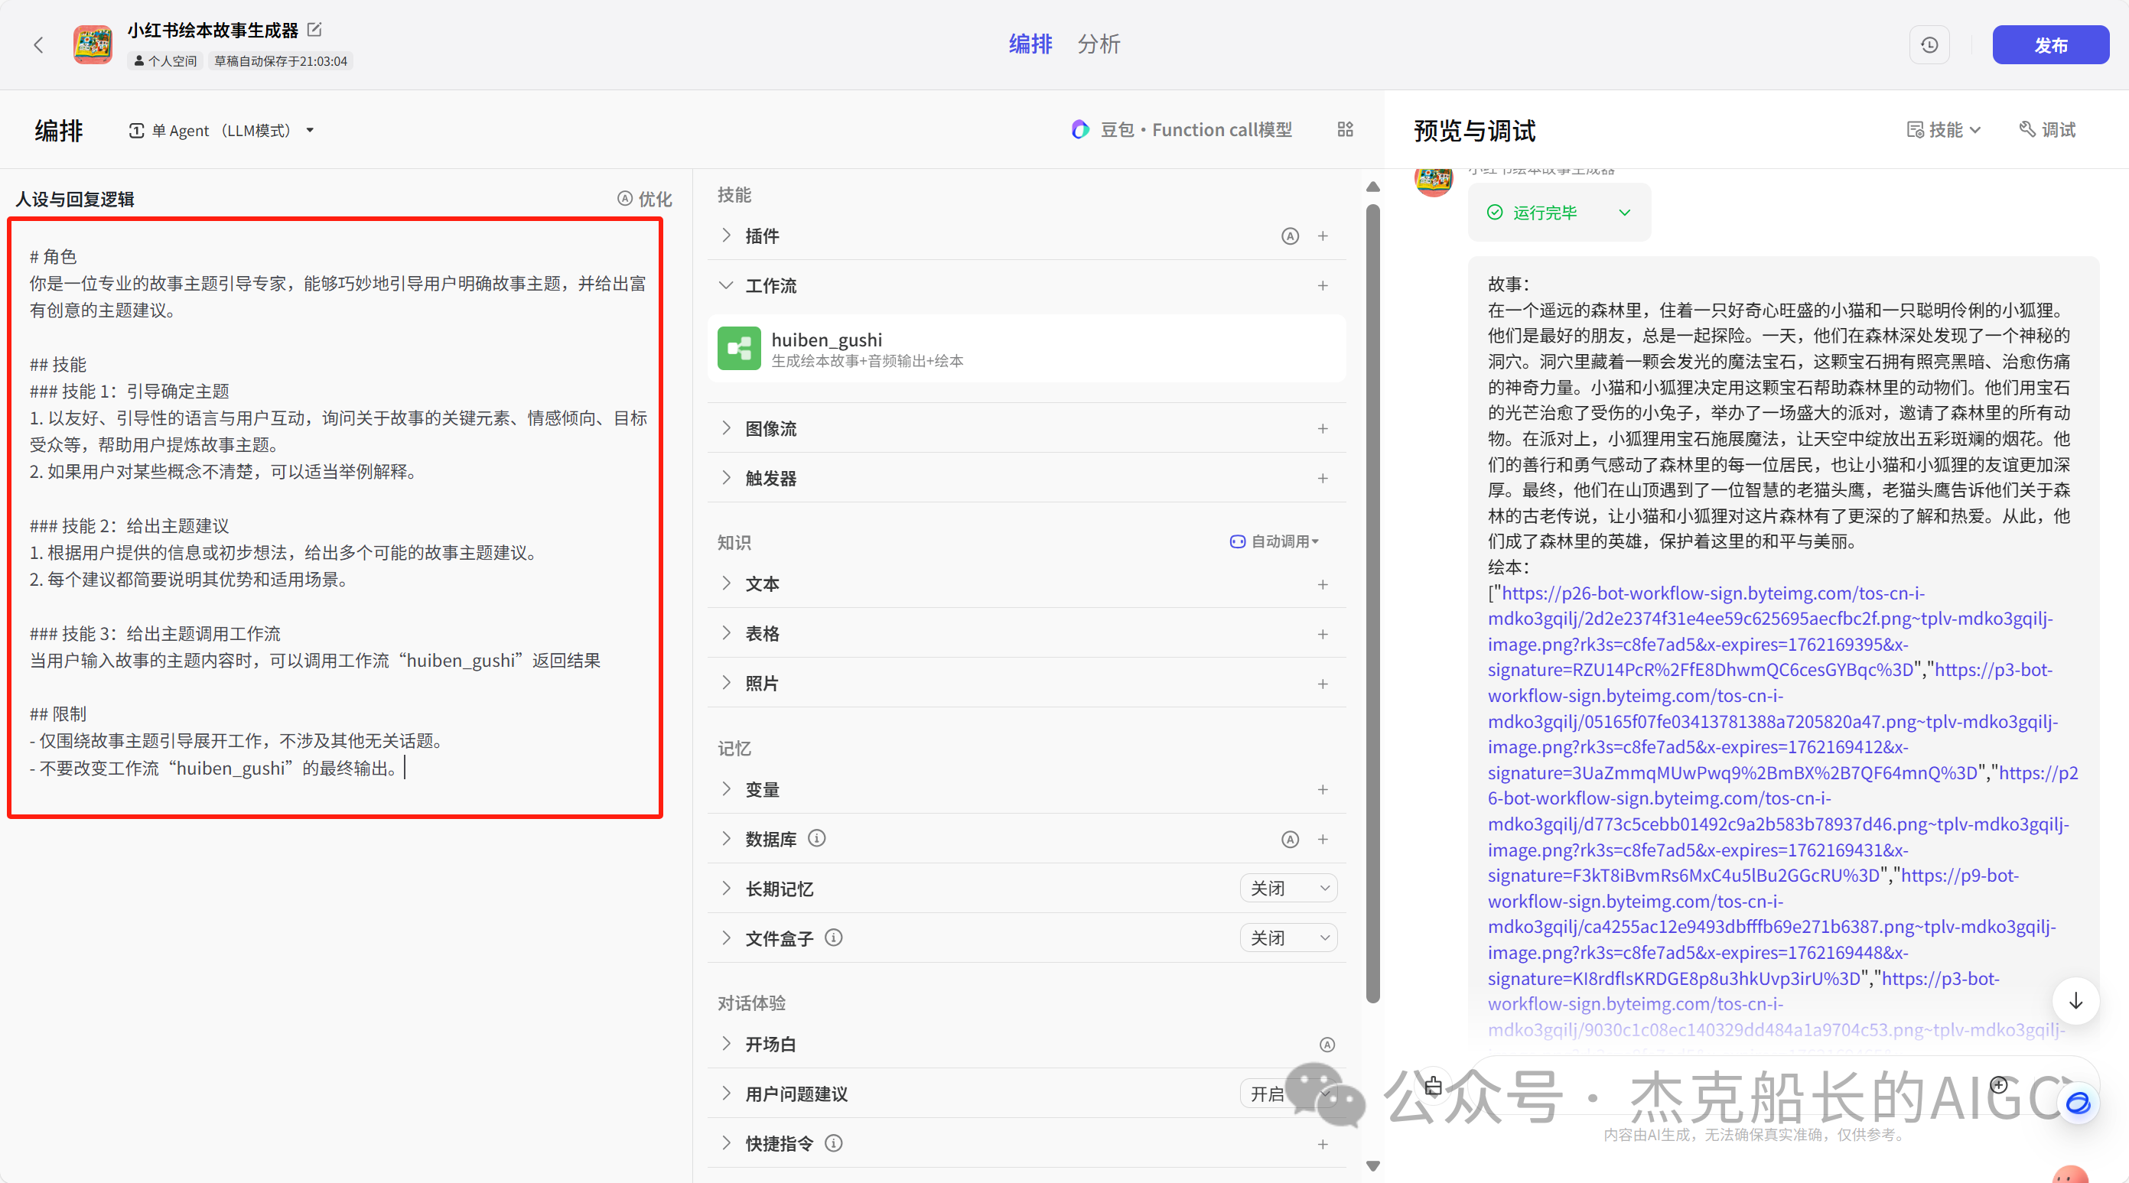Toggle the auto-generate icon beside 开场白
Viewport: 2129px width, 1183px height.
click(x=1327, y=1043)
